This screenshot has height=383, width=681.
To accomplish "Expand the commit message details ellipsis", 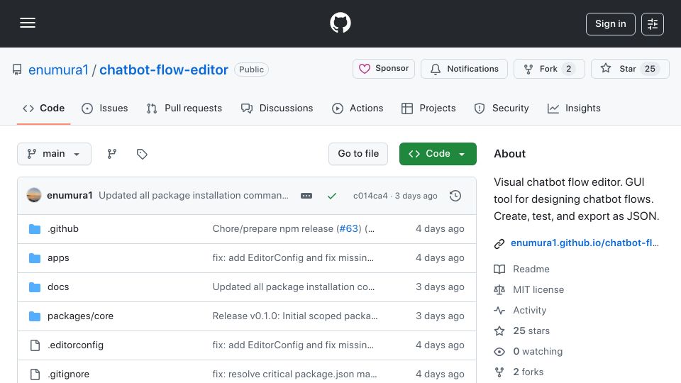I will (306, 196).
